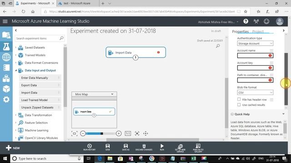The image size is (291, 163).
Task: Open workspace selector dropdown in header
Action: 218,22
